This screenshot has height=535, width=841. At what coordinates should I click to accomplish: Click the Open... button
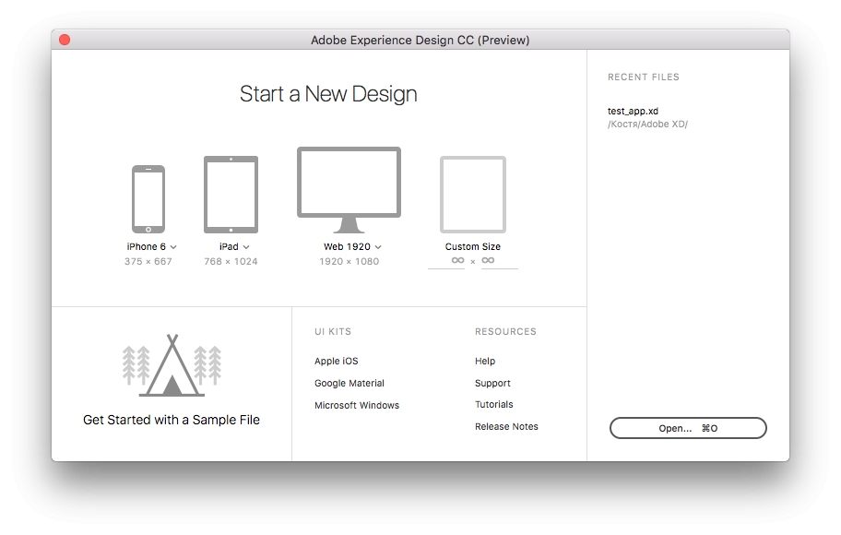[688, 428]
